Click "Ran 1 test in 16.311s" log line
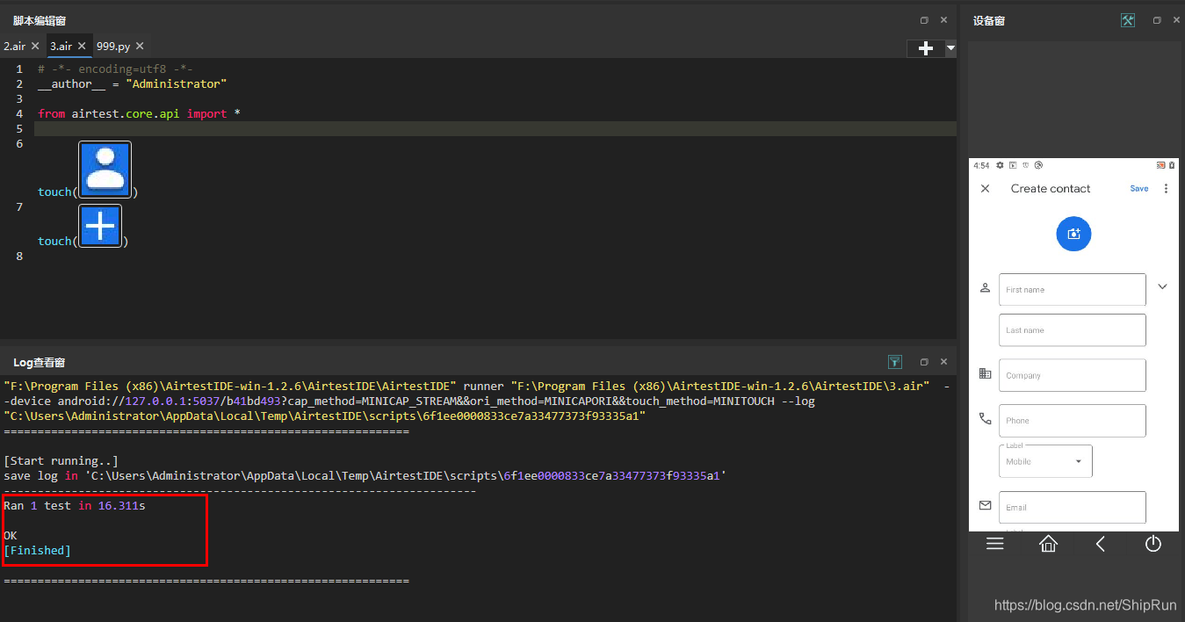1185x622 pixels. point(74,505)
